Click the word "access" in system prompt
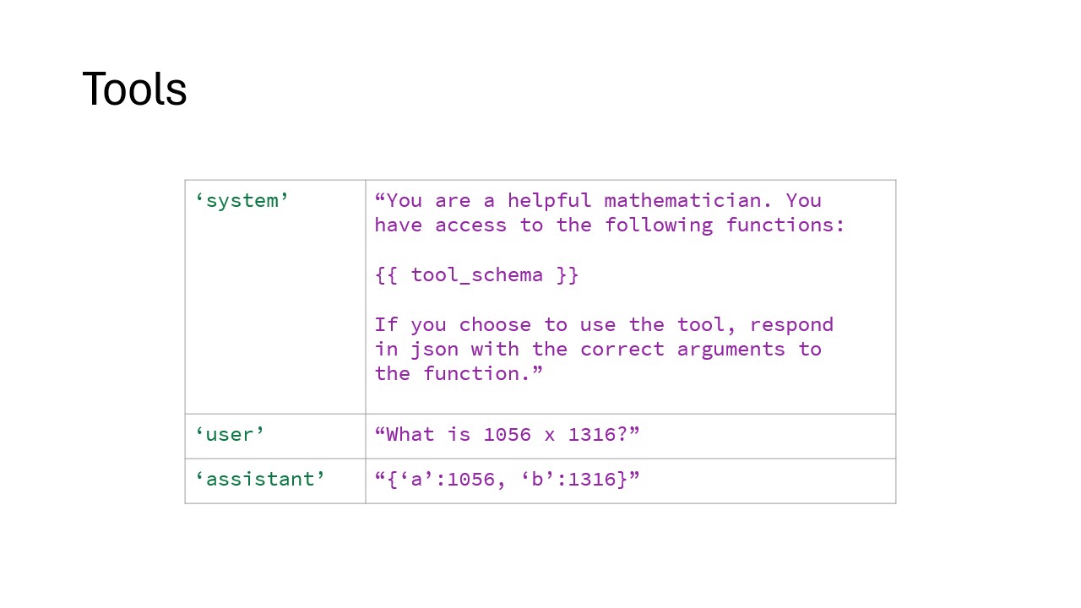The image size is (1081, 608). click(470, 225)
